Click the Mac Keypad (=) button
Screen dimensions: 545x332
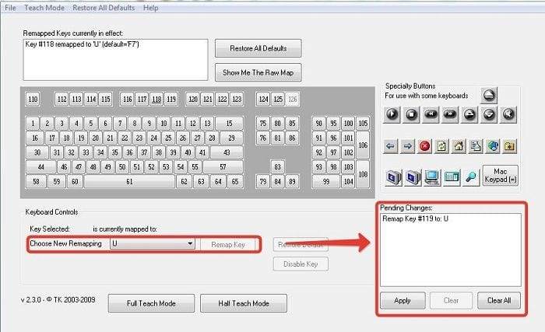500,175
